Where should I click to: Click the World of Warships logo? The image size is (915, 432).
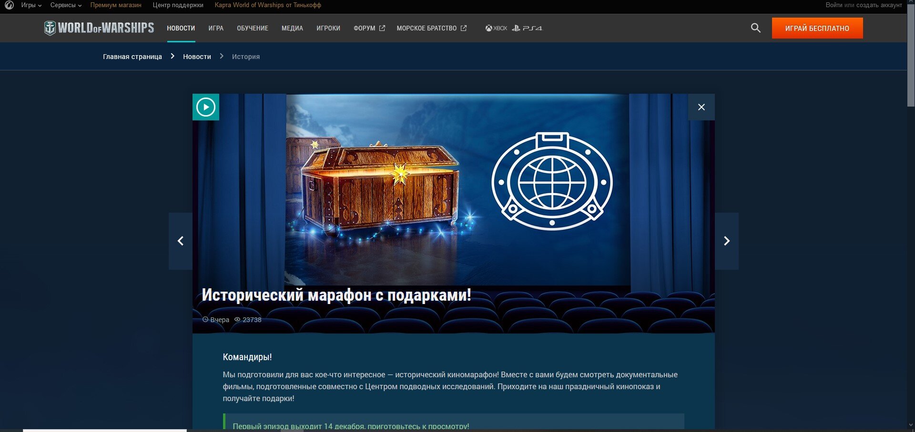[99, 28]
